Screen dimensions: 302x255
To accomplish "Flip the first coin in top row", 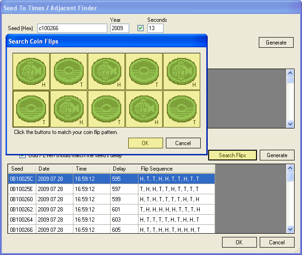I will click(x=31, y=71).
